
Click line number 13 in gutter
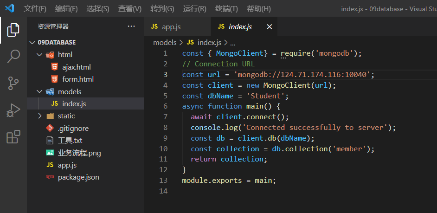(163, 181)
